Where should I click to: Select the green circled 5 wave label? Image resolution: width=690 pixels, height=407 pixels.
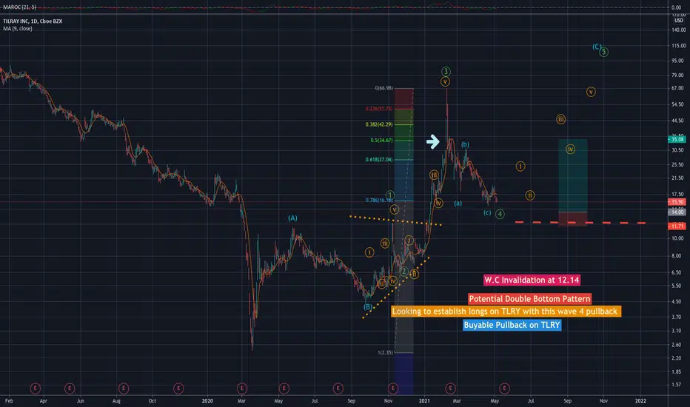coord(604,52)
